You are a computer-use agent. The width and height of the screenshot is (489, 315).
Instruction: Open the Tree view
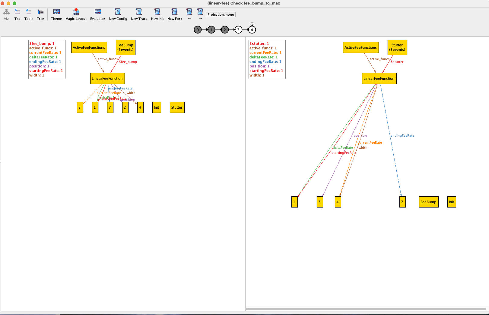coord(40,14)
